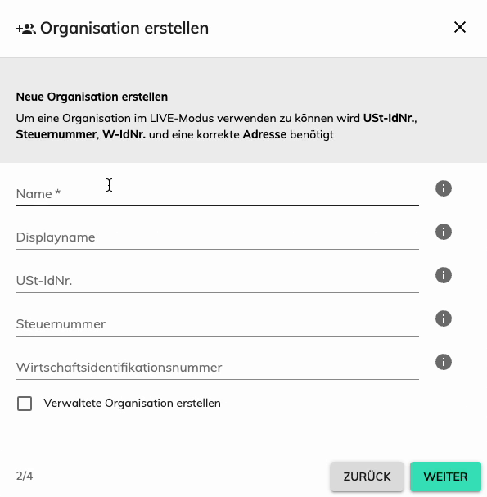Show info for the Name field
The image size is (487, 497).
click(x=444, y=188)
